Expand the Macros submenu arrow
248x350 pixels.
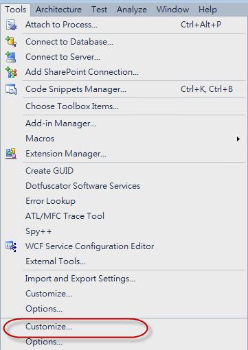[238, 139]
